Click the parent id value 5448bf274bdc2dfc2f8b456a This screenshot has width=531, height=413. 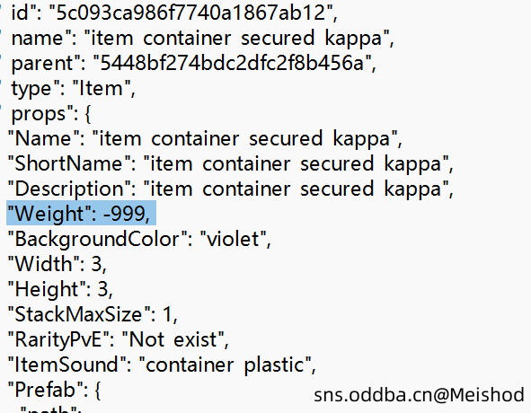233,63
